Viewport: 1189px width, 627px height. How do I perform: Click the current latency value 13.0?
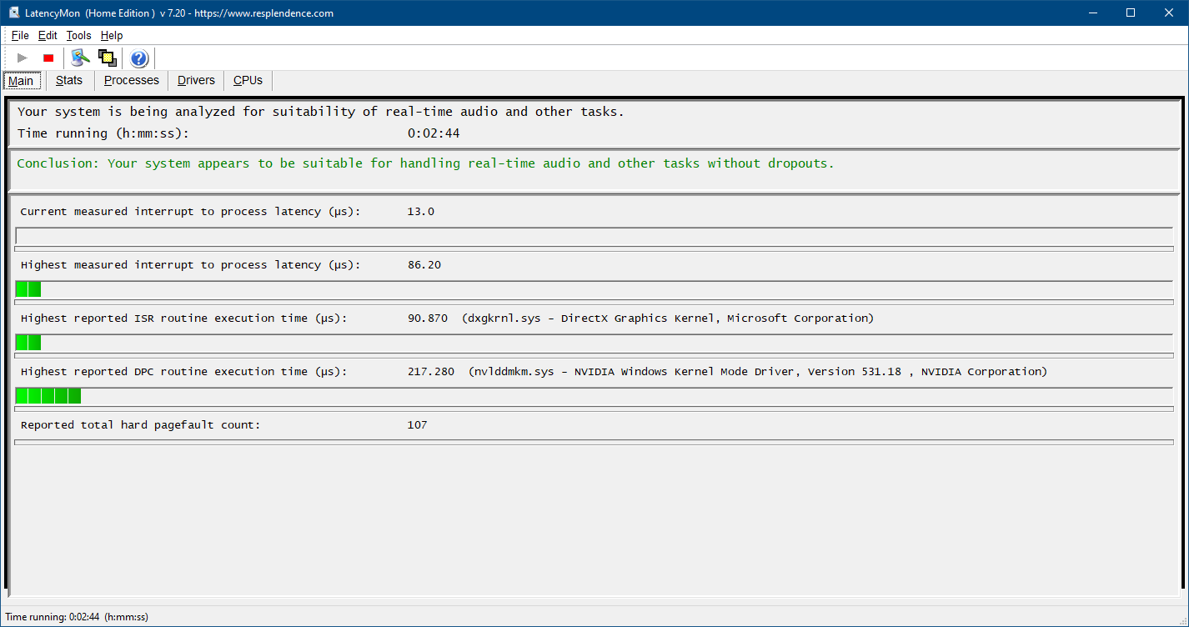[x=421, y=212]
